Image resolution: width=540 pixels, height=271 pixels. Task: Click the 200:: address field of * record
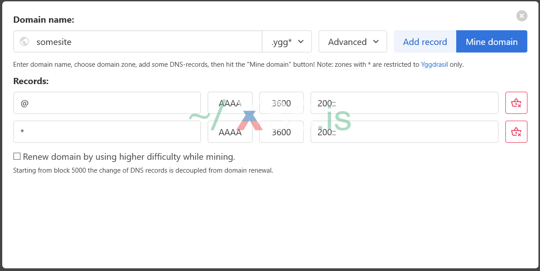(x=404, y=132)
